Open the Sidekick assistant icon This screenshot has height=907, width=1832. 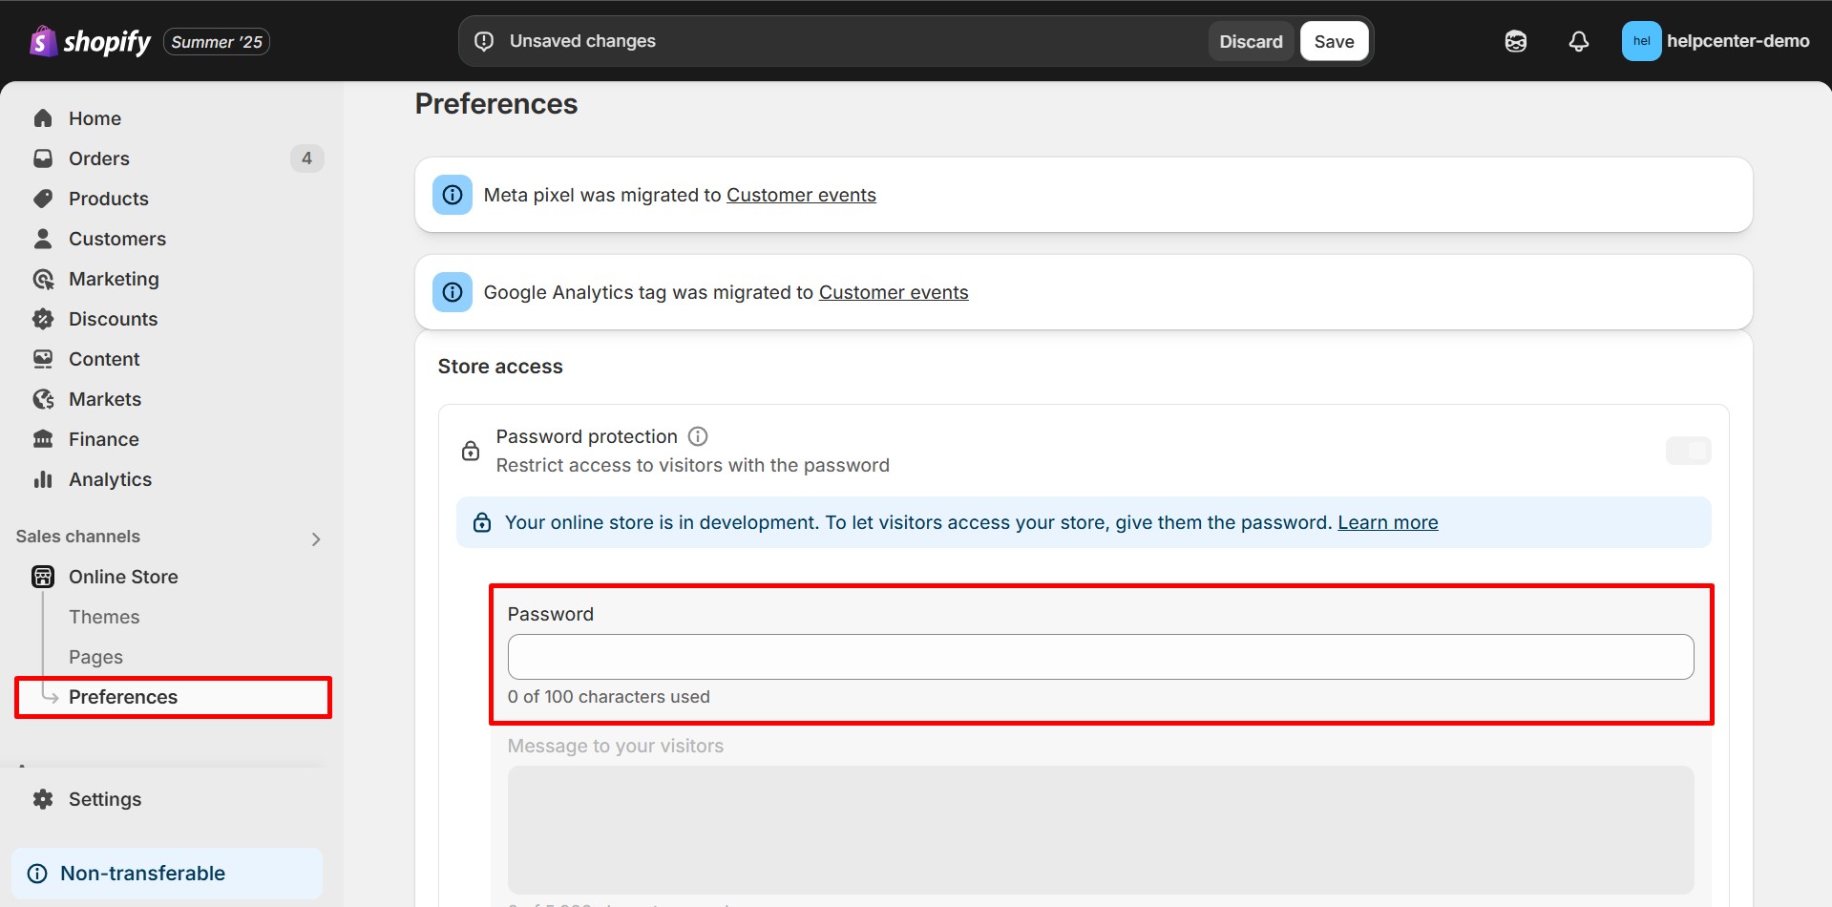[x=1515, y=41]
